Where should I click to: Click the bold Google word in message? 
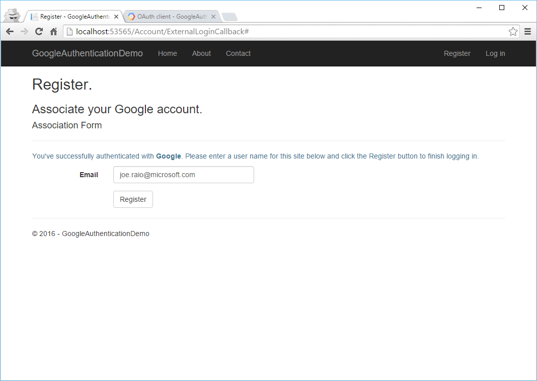point(169,156)
